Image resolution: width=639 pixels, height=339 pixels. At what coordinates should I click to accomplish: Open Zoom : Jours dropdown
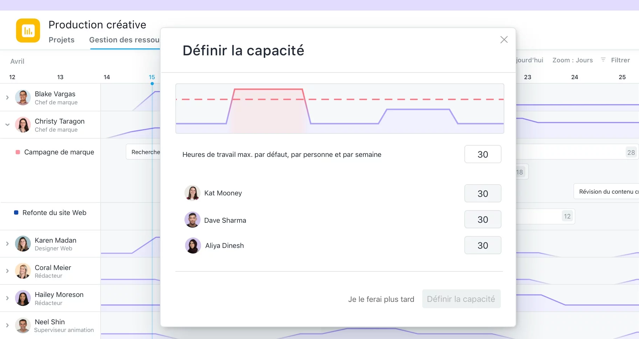[x=572, y=60]
